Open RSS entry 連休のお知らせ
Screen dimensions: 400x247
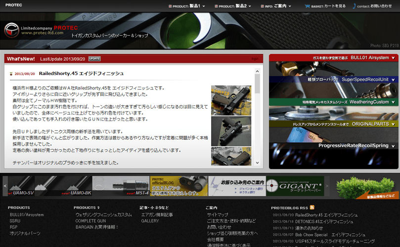pyautogui.click(x=309, y=228)
